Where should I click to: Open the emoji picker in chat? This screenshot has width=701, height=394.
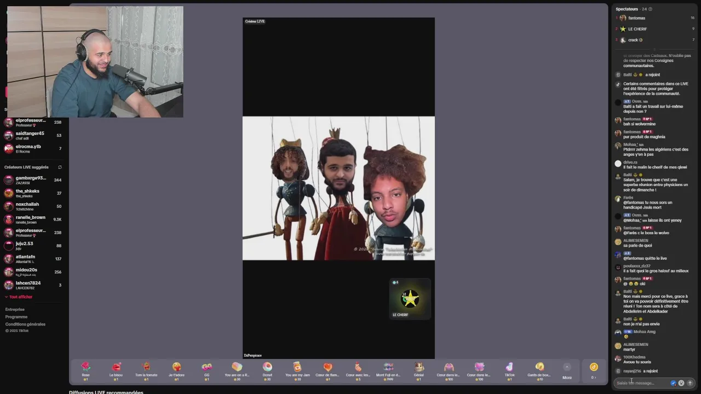coord(681,383)
